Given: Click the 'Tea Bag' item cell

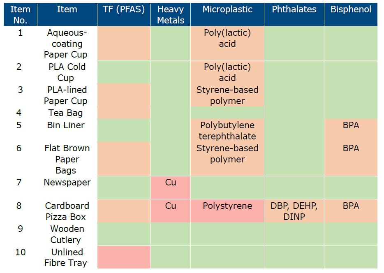Looking at the screenshot, I should (x=66, y=113).
